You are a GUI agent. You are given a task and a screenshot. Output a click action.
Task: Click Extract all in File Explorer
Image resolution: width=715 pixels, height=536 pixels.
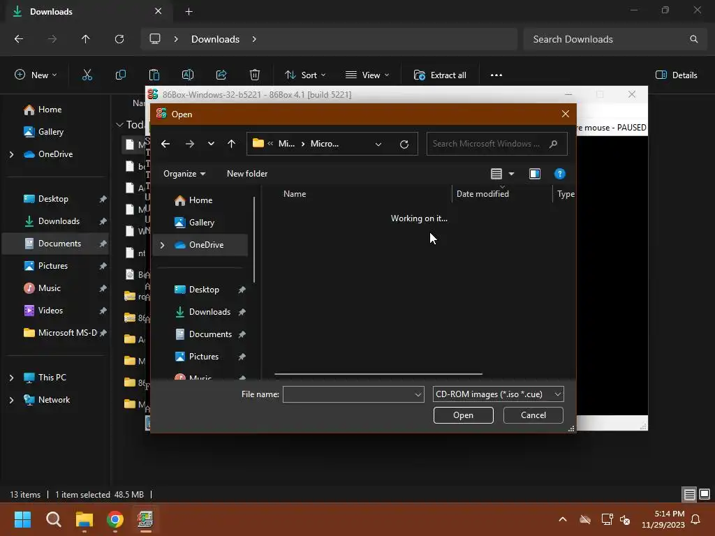click(440, 75)
